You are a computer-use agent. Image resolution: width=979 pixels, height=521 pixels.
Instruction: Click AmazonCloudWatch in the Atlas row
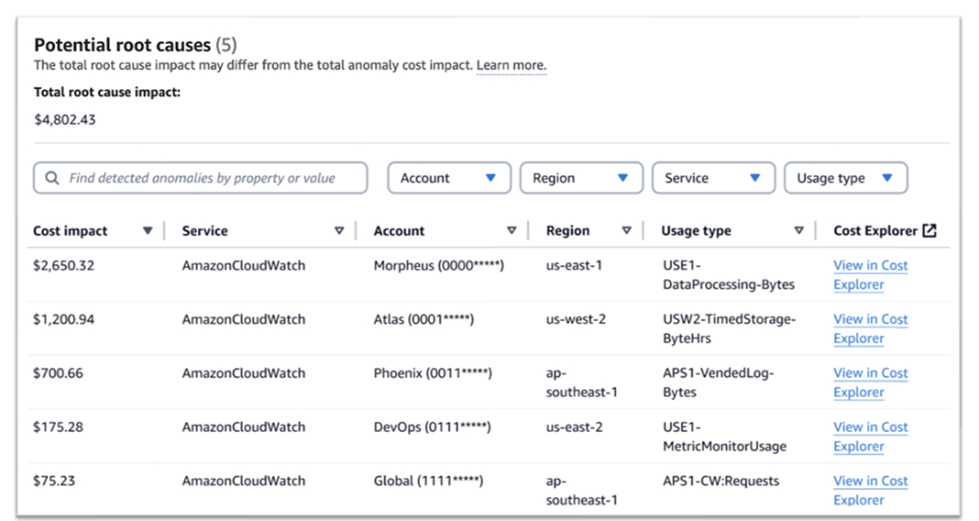click(x=244, y=319)
